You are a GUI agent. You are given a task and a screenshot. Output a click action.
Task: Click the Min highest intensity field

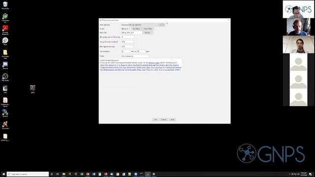[x=128, y=47]
